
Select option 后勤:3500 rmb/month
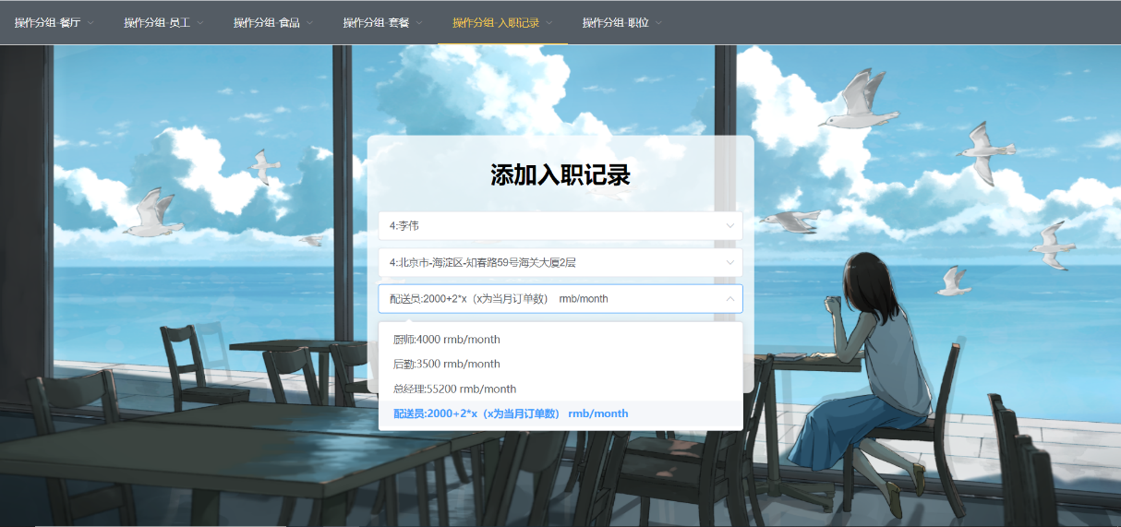click(560, 364)
